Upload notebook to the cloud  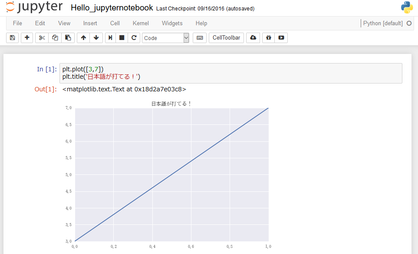[253, 38]
